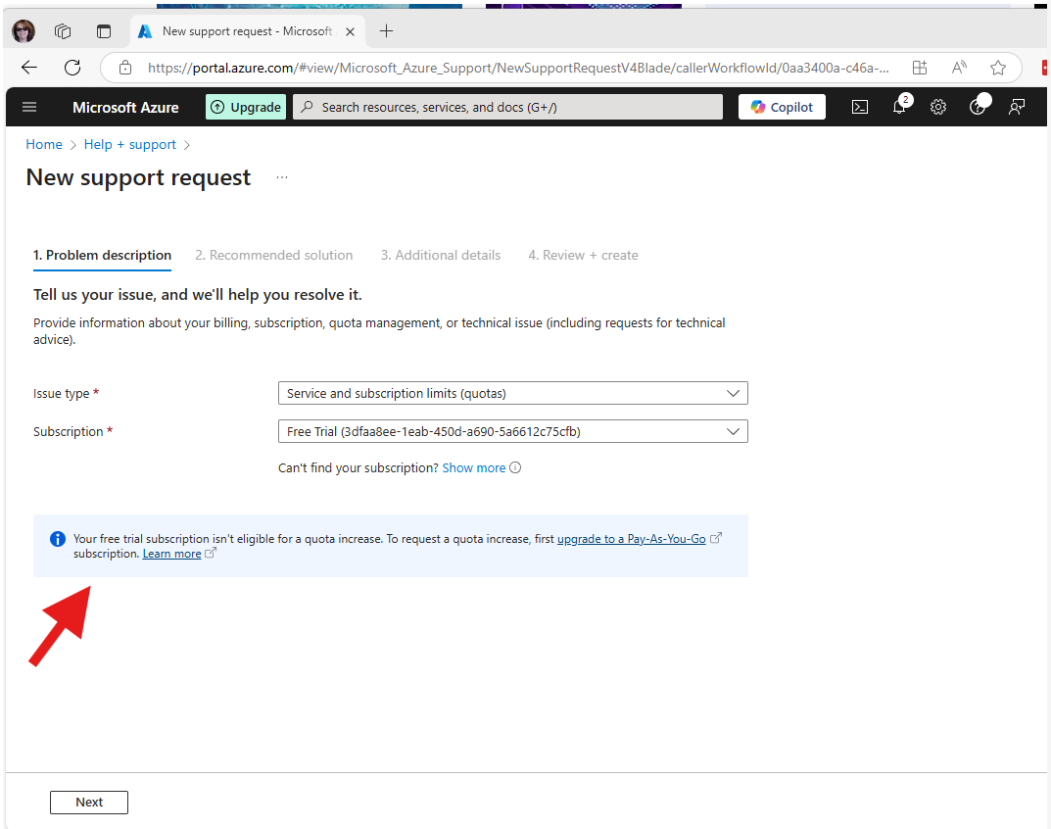The height and width of the screenshot is (829, 1051).
Task: Add page to favorites star icon
Action: coord(998,68)
